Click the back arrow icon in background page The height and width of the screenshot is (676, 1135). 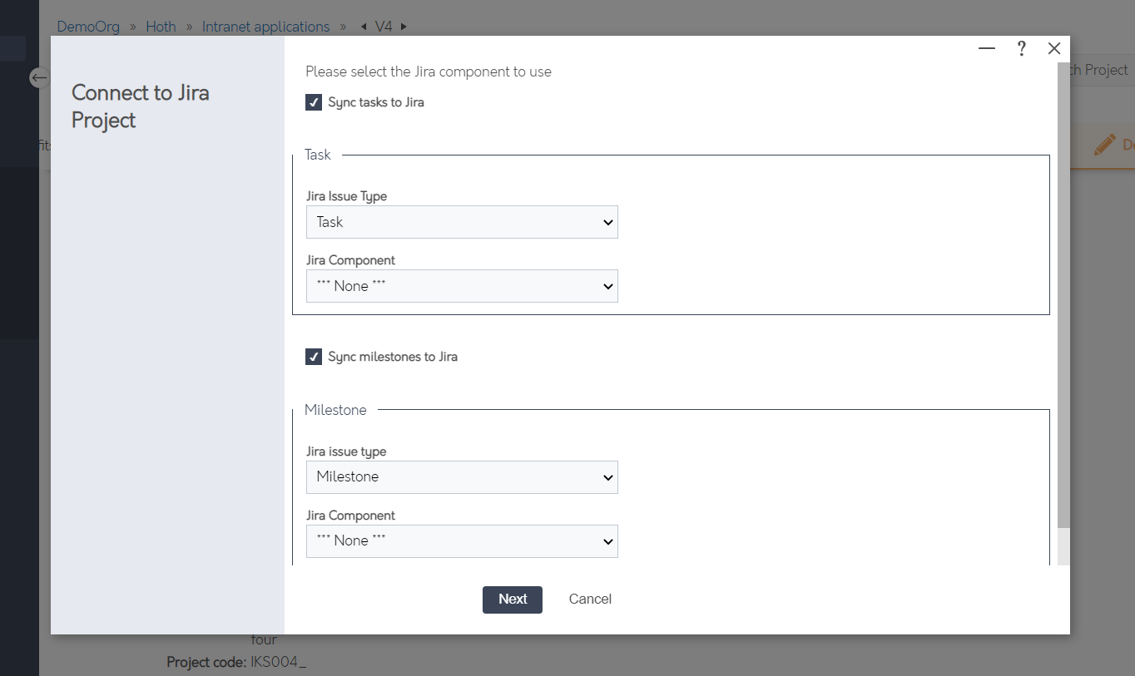coord(39,77)
